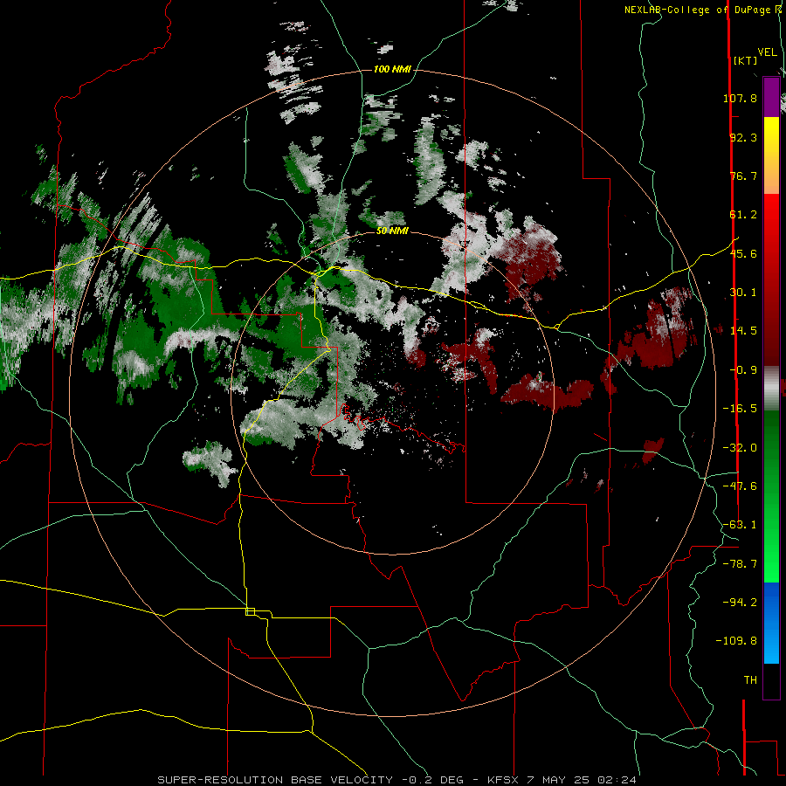
Task: Click the -78.7 velocity scale value
Action: point(740,564)
